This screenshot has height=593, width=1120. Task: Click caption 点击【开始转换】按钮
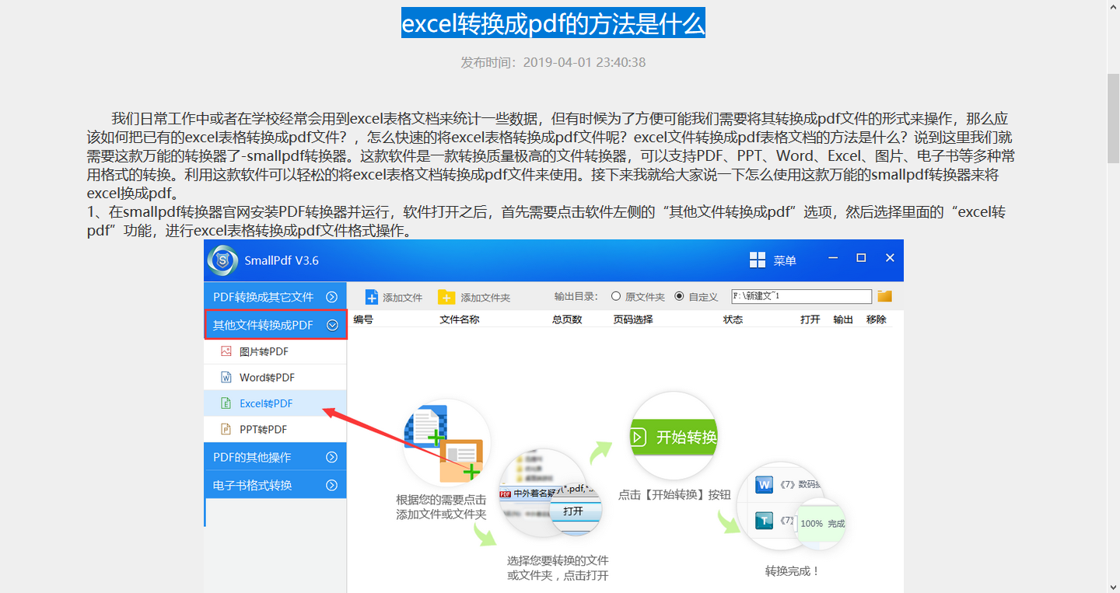pos(674,494)
